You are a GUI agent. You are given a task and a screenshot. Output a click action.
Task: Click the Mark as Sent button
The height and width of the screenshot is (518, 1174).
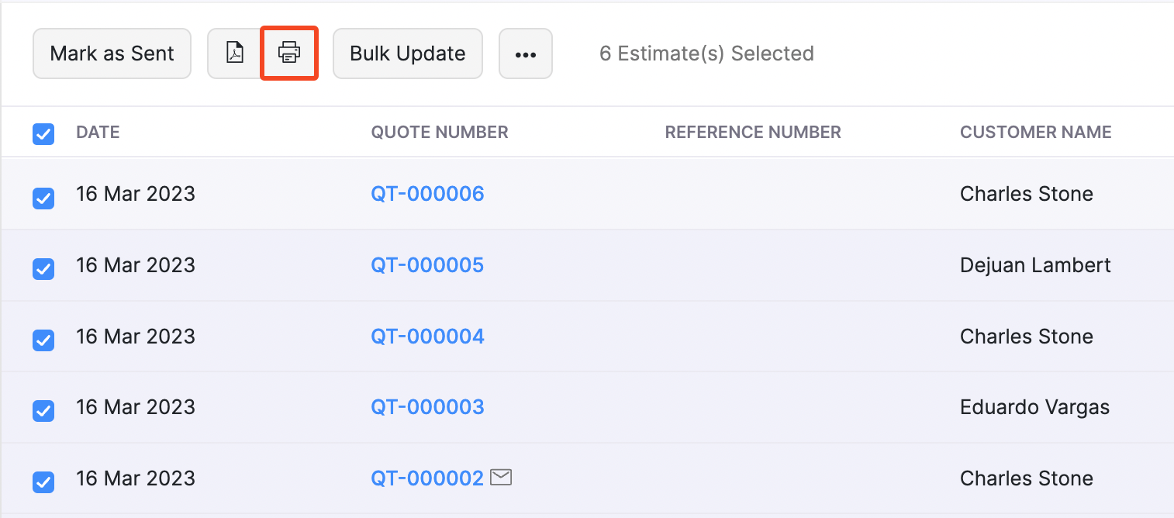coord(112,54)
